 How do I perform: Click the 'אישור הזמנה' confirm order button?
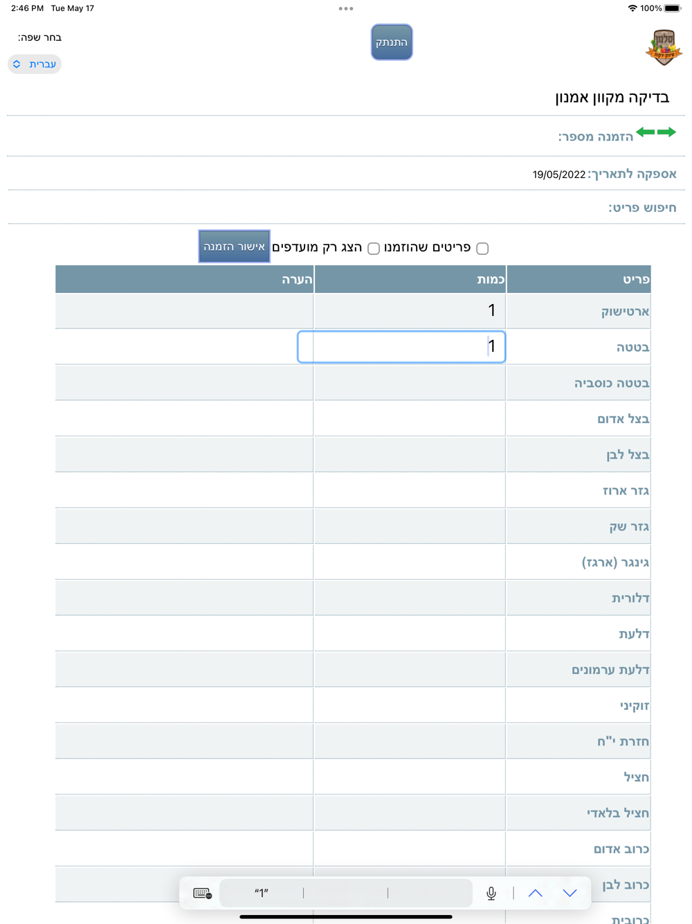pyautogui.click(x=234, y=247)
